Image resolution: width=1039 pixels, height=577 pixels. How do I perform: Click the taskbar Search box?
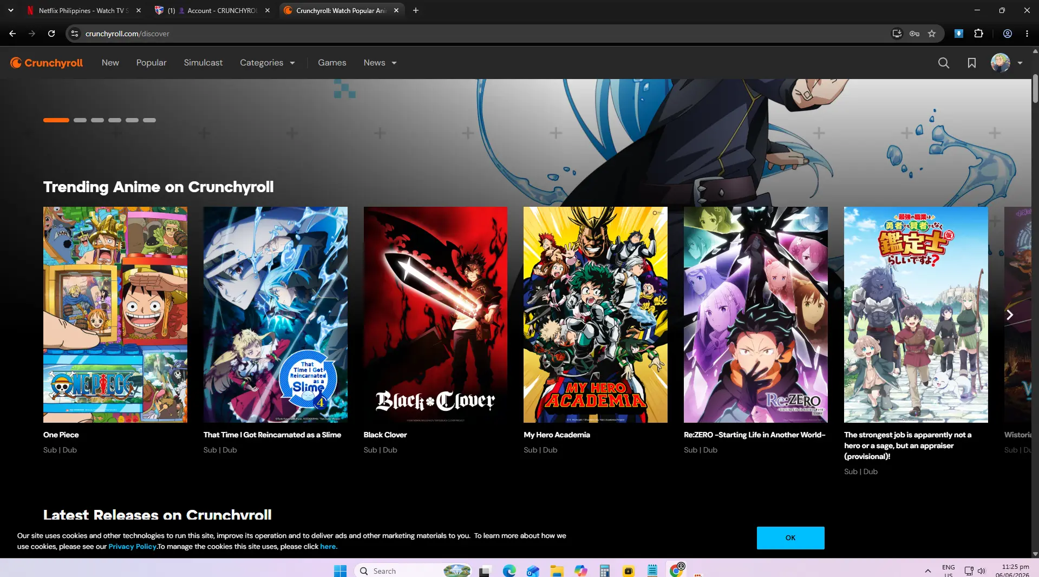[x=413, y=571]
